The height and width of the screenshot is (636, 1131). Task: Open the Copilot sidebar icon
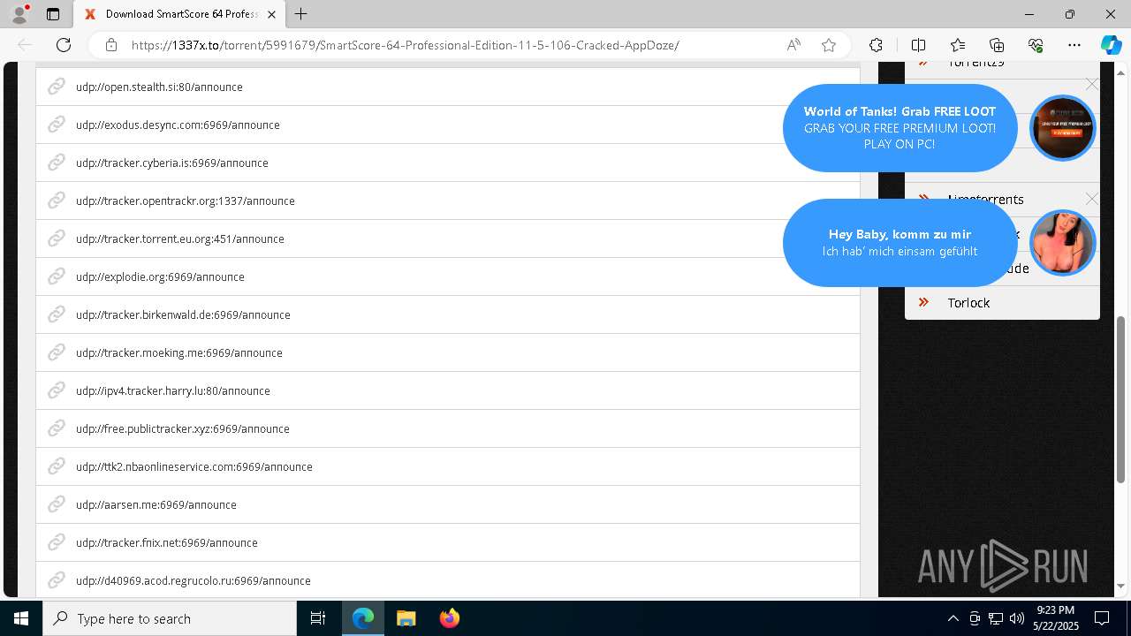click(1111, 45)
